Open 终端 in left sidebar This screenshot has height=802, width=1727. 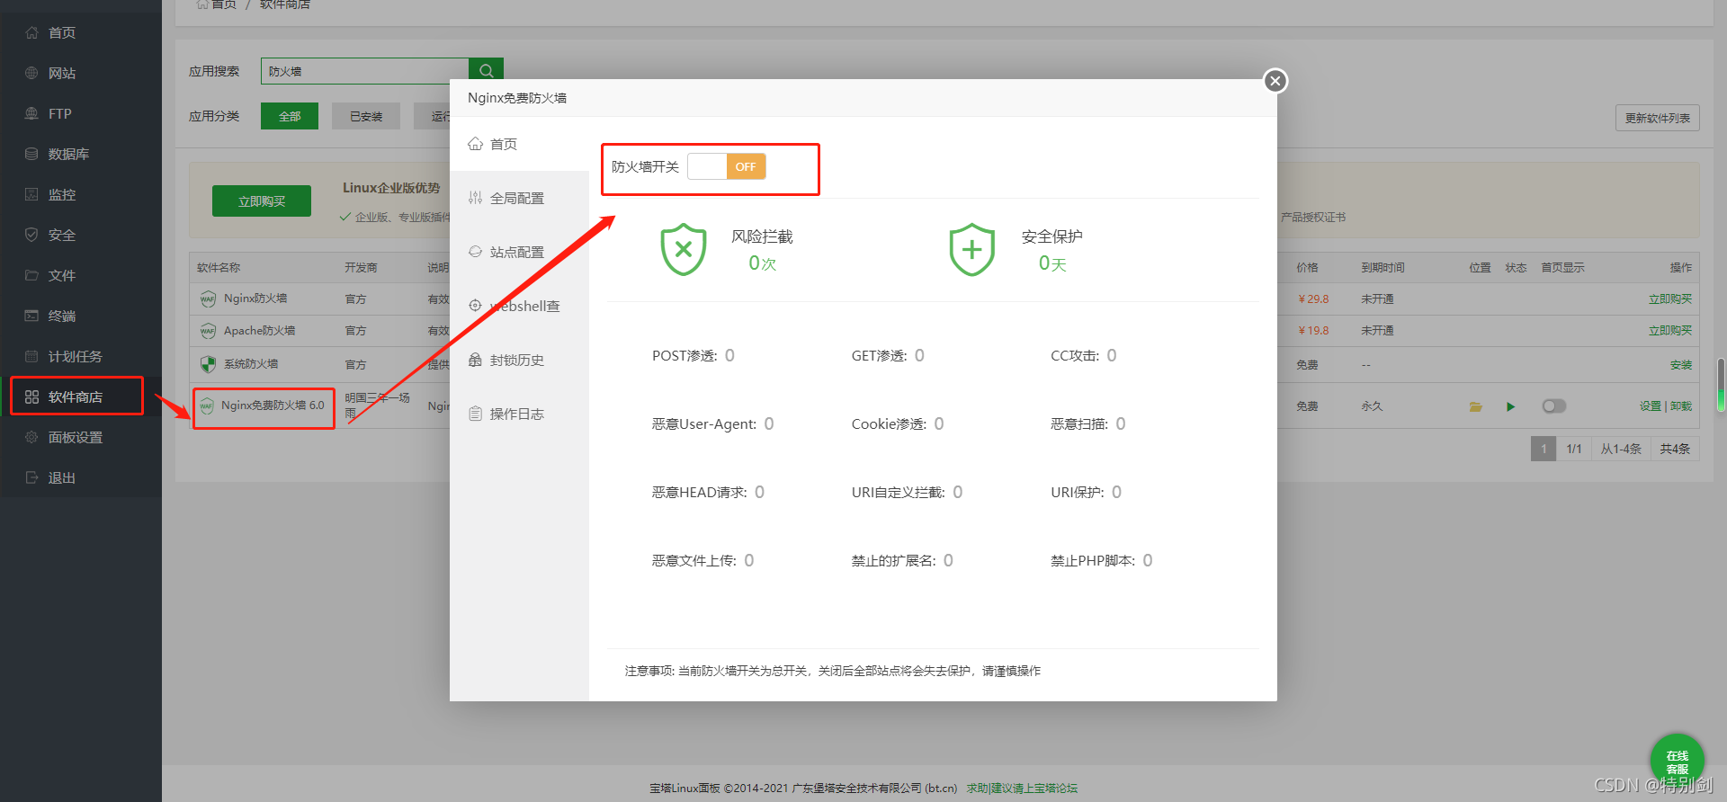81,316
